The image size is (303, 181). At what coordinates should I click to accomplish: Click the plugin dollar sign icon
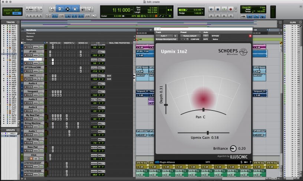[x=241, y=162]
